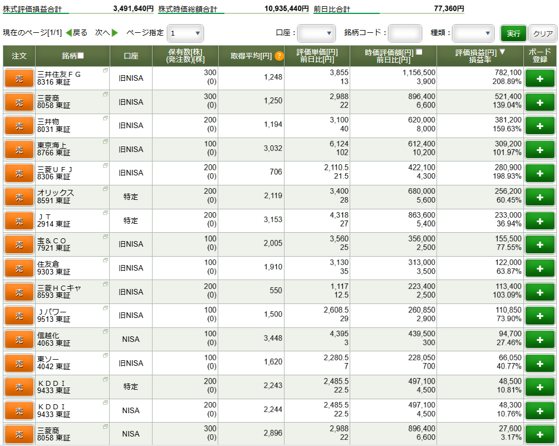
Task: Click the new-window icon for 東京海上
Action: [105, 141]
